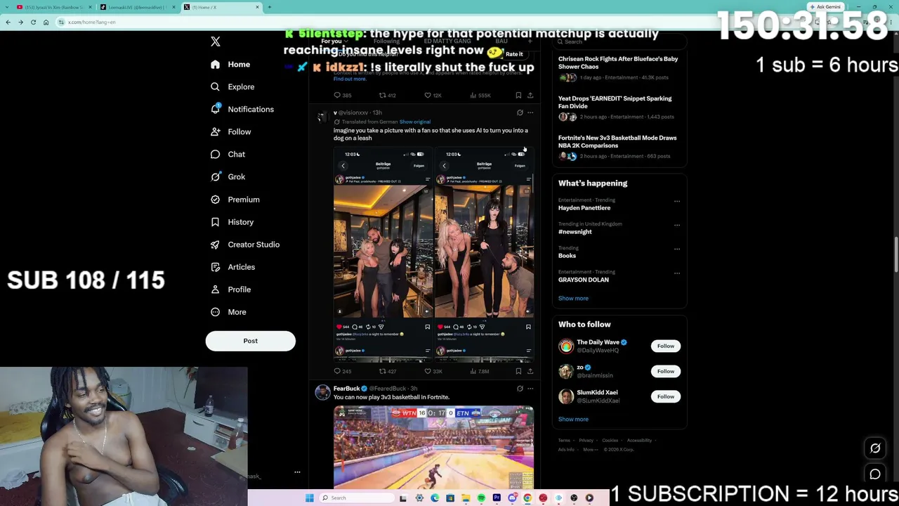Show the original German text
The height and width of the screenshot is (506, 899).
click(415, 122)
